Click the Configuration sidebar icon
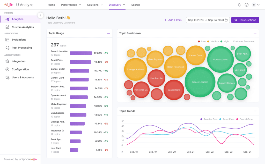This screenshot has height=164, width=265. [x=7, y=69]
